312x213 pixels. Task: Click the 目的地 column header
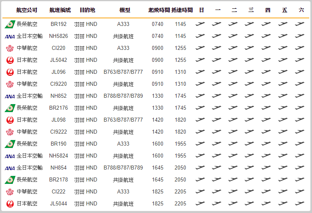tap(87, 10)
